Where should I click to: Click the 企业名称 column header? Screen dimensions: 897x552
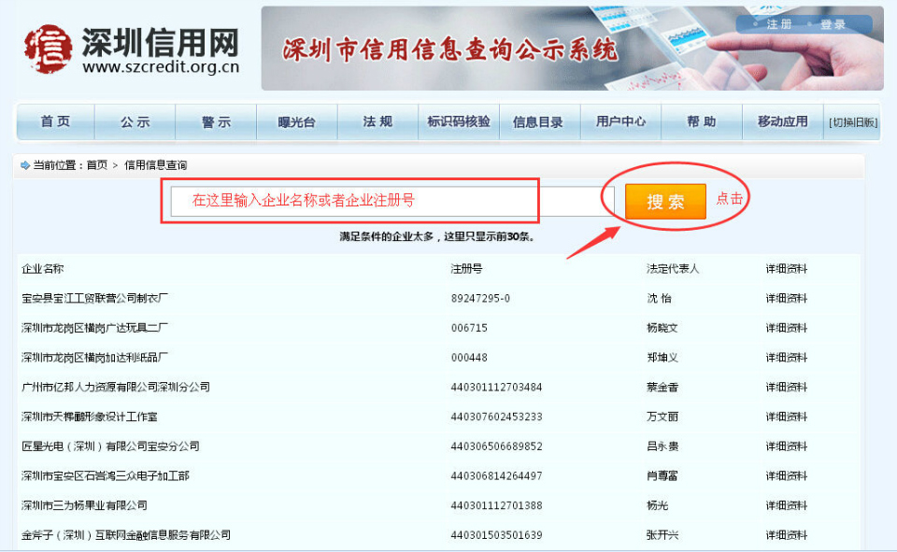43,269
